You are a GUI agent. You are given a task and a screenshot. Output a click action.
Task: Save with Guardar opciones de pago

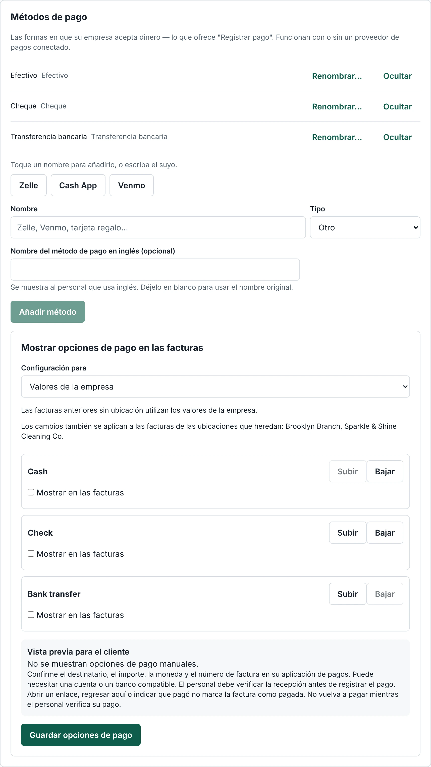click(81, 735)
